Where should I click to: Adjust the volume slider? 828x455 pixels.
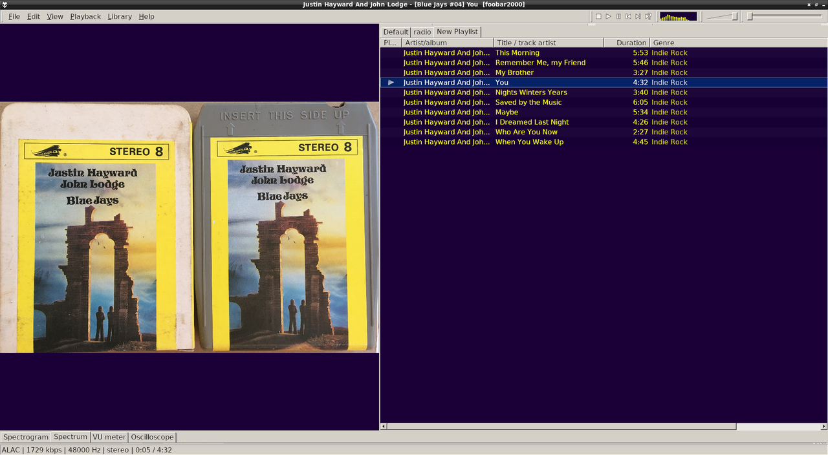pyautogui.click(x=722, y=16)
